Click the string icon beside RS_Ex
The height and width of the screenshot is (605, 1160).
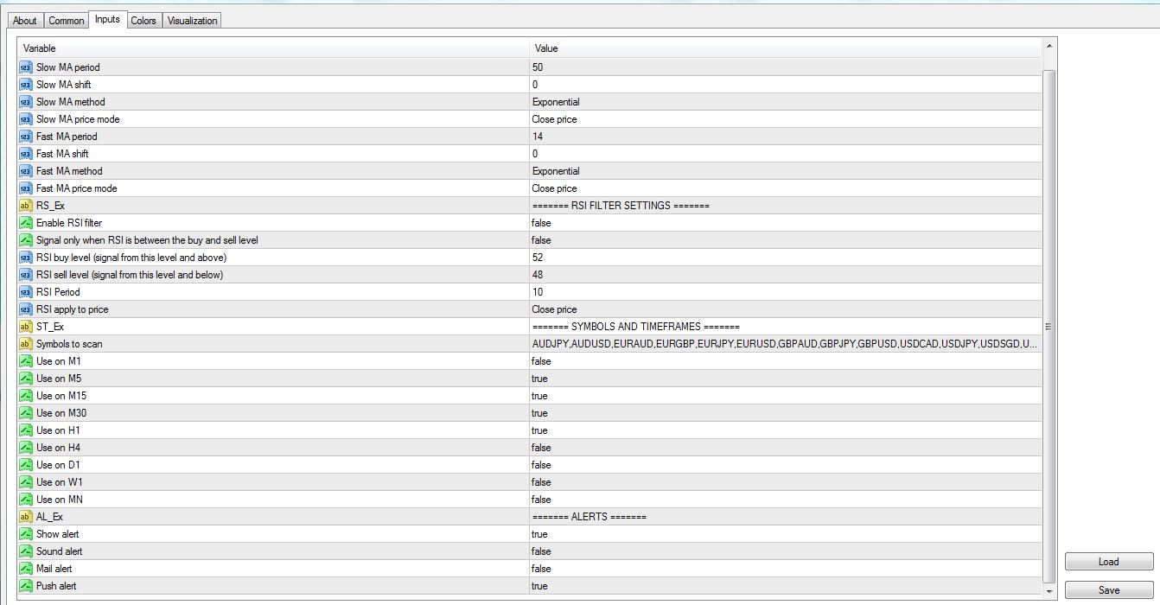click(x=26, y=206)
